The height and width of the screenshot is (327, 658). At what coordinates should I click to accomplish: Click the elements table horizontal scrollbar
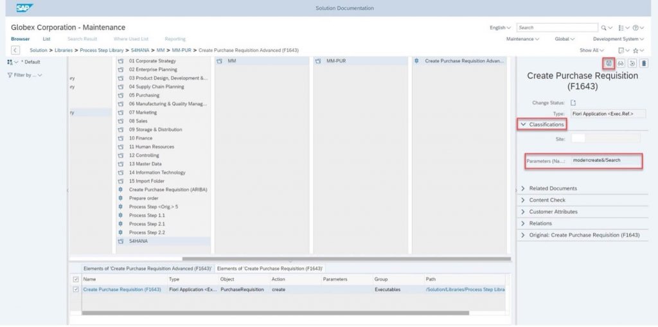(275, 313)
